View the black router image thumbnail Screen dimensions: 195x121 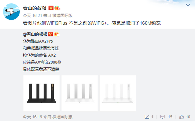click(41, 93)
